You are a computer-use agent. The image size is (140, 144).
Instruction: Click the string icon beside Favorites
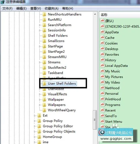[x=102, y=54]
